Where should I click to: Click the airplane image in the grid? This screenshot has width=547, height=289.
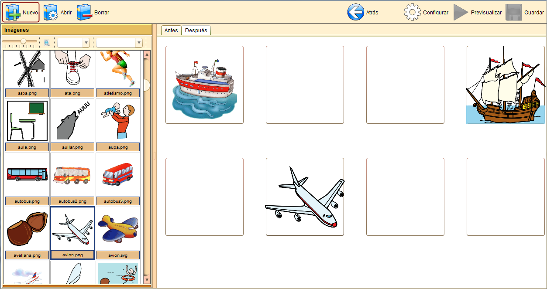(305, 197)
